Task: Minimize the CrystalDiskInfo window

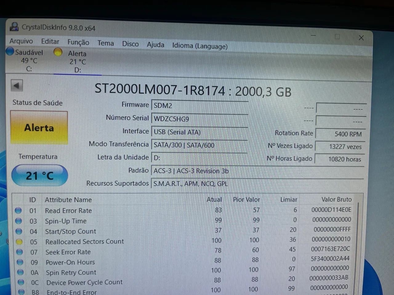Action: coord(313,36)
